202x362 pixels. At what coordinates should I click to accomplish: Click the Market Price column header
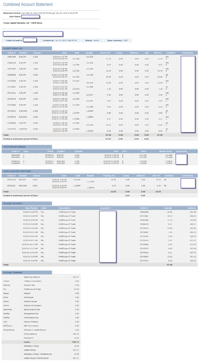(165, 151)
